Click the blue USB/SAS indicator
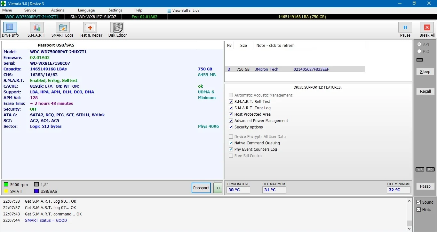This screenshot has width=437, height=232. click(x=36, y=191)
